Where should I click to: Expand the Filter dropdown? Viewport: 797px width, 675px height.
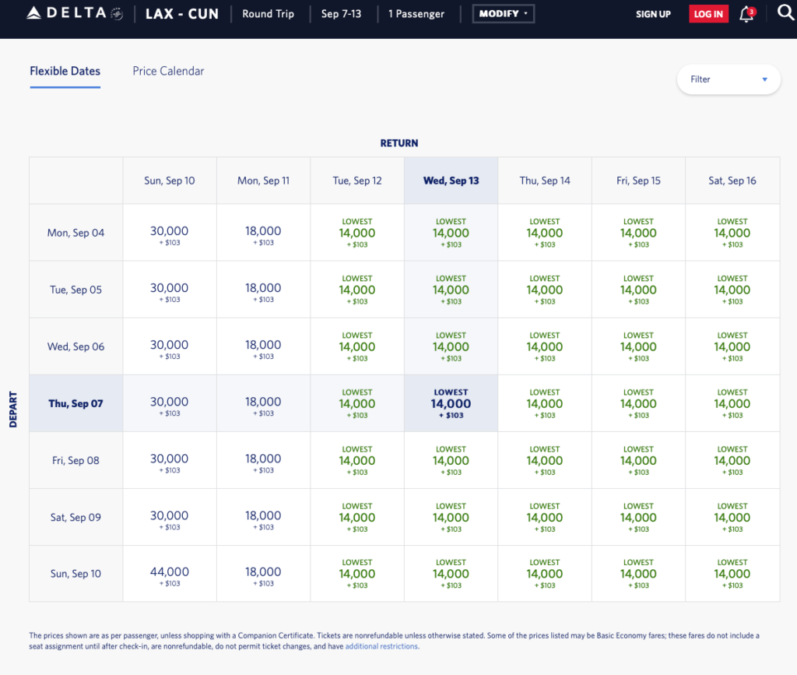pos(729,79)
